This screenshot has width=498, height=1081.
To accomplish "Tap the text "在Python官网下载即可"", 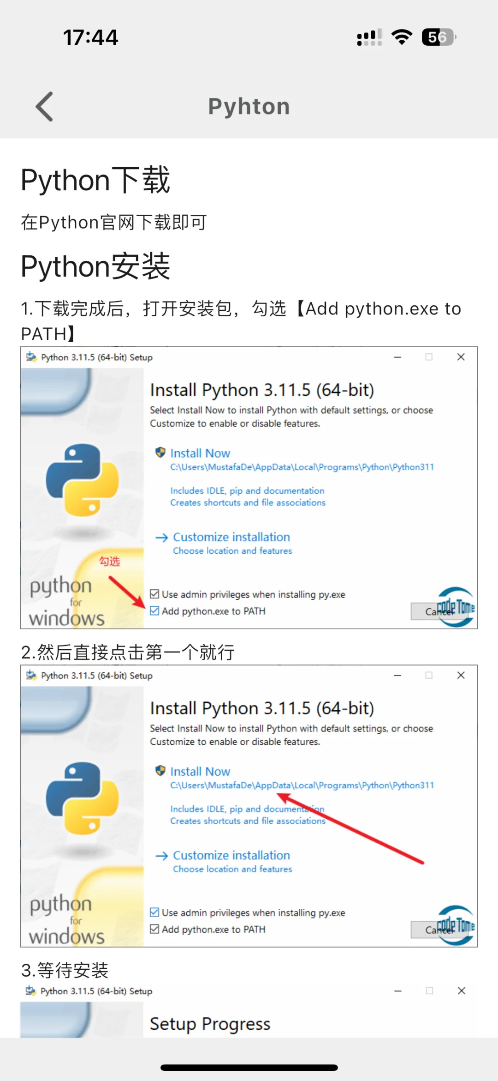I will click(x=114, y=222).
